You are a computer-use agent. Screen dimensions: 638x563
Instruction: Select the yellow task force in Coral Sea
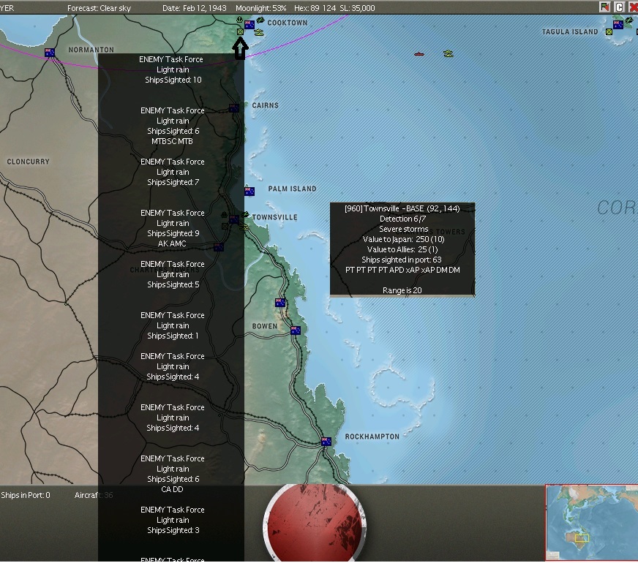[449, 53]
